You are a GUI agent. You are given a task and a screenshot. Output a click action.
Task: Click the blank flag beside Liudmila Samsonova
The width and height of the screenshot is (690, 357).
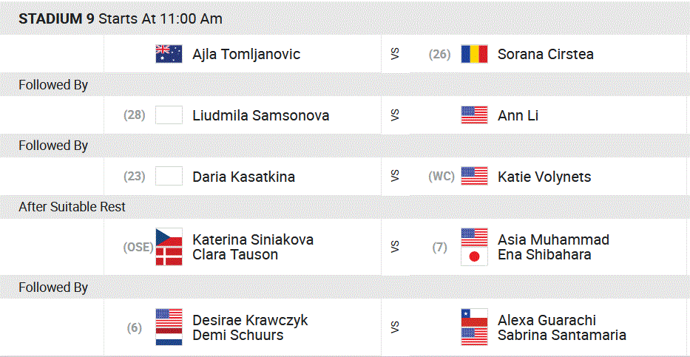point(169,115)
